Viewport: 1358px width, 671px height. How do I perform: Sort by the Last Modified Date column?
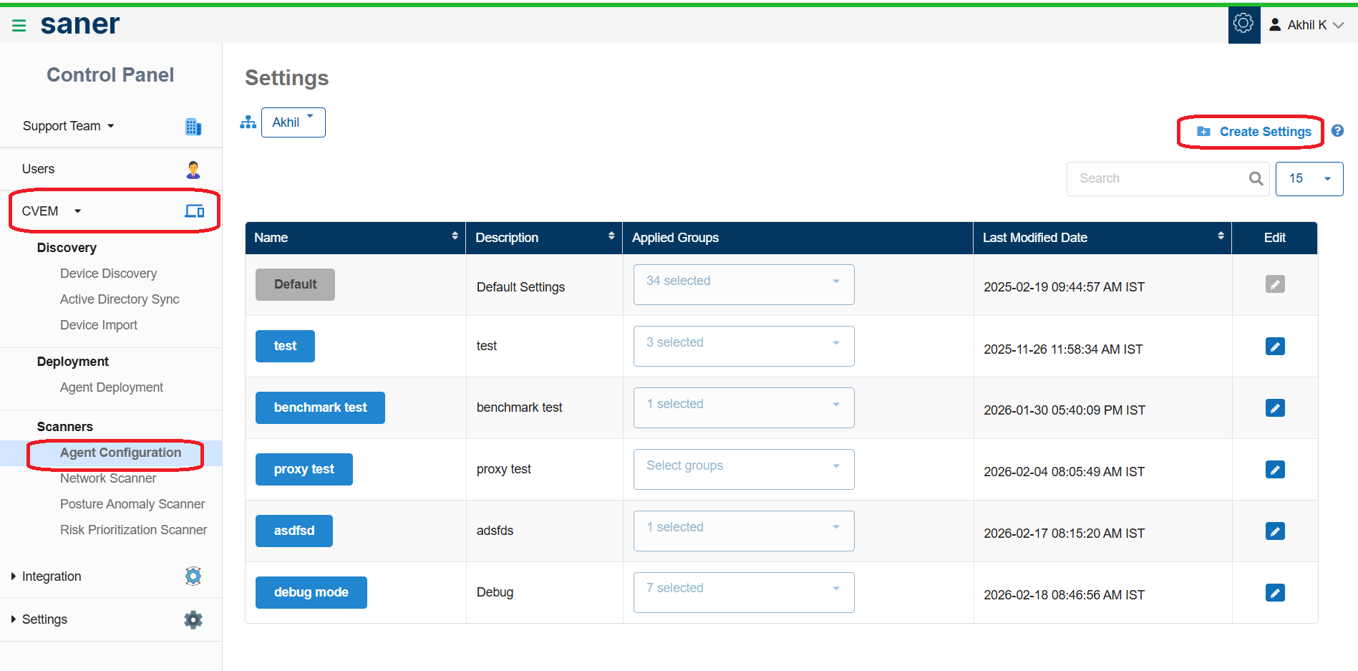click(1221, 236)
